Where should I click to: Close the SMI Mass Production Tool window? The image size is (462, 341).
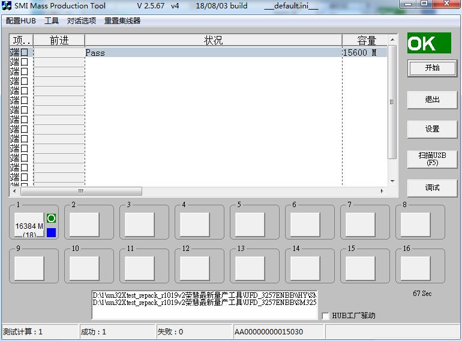pyautogui.click(x=446, y=4)
